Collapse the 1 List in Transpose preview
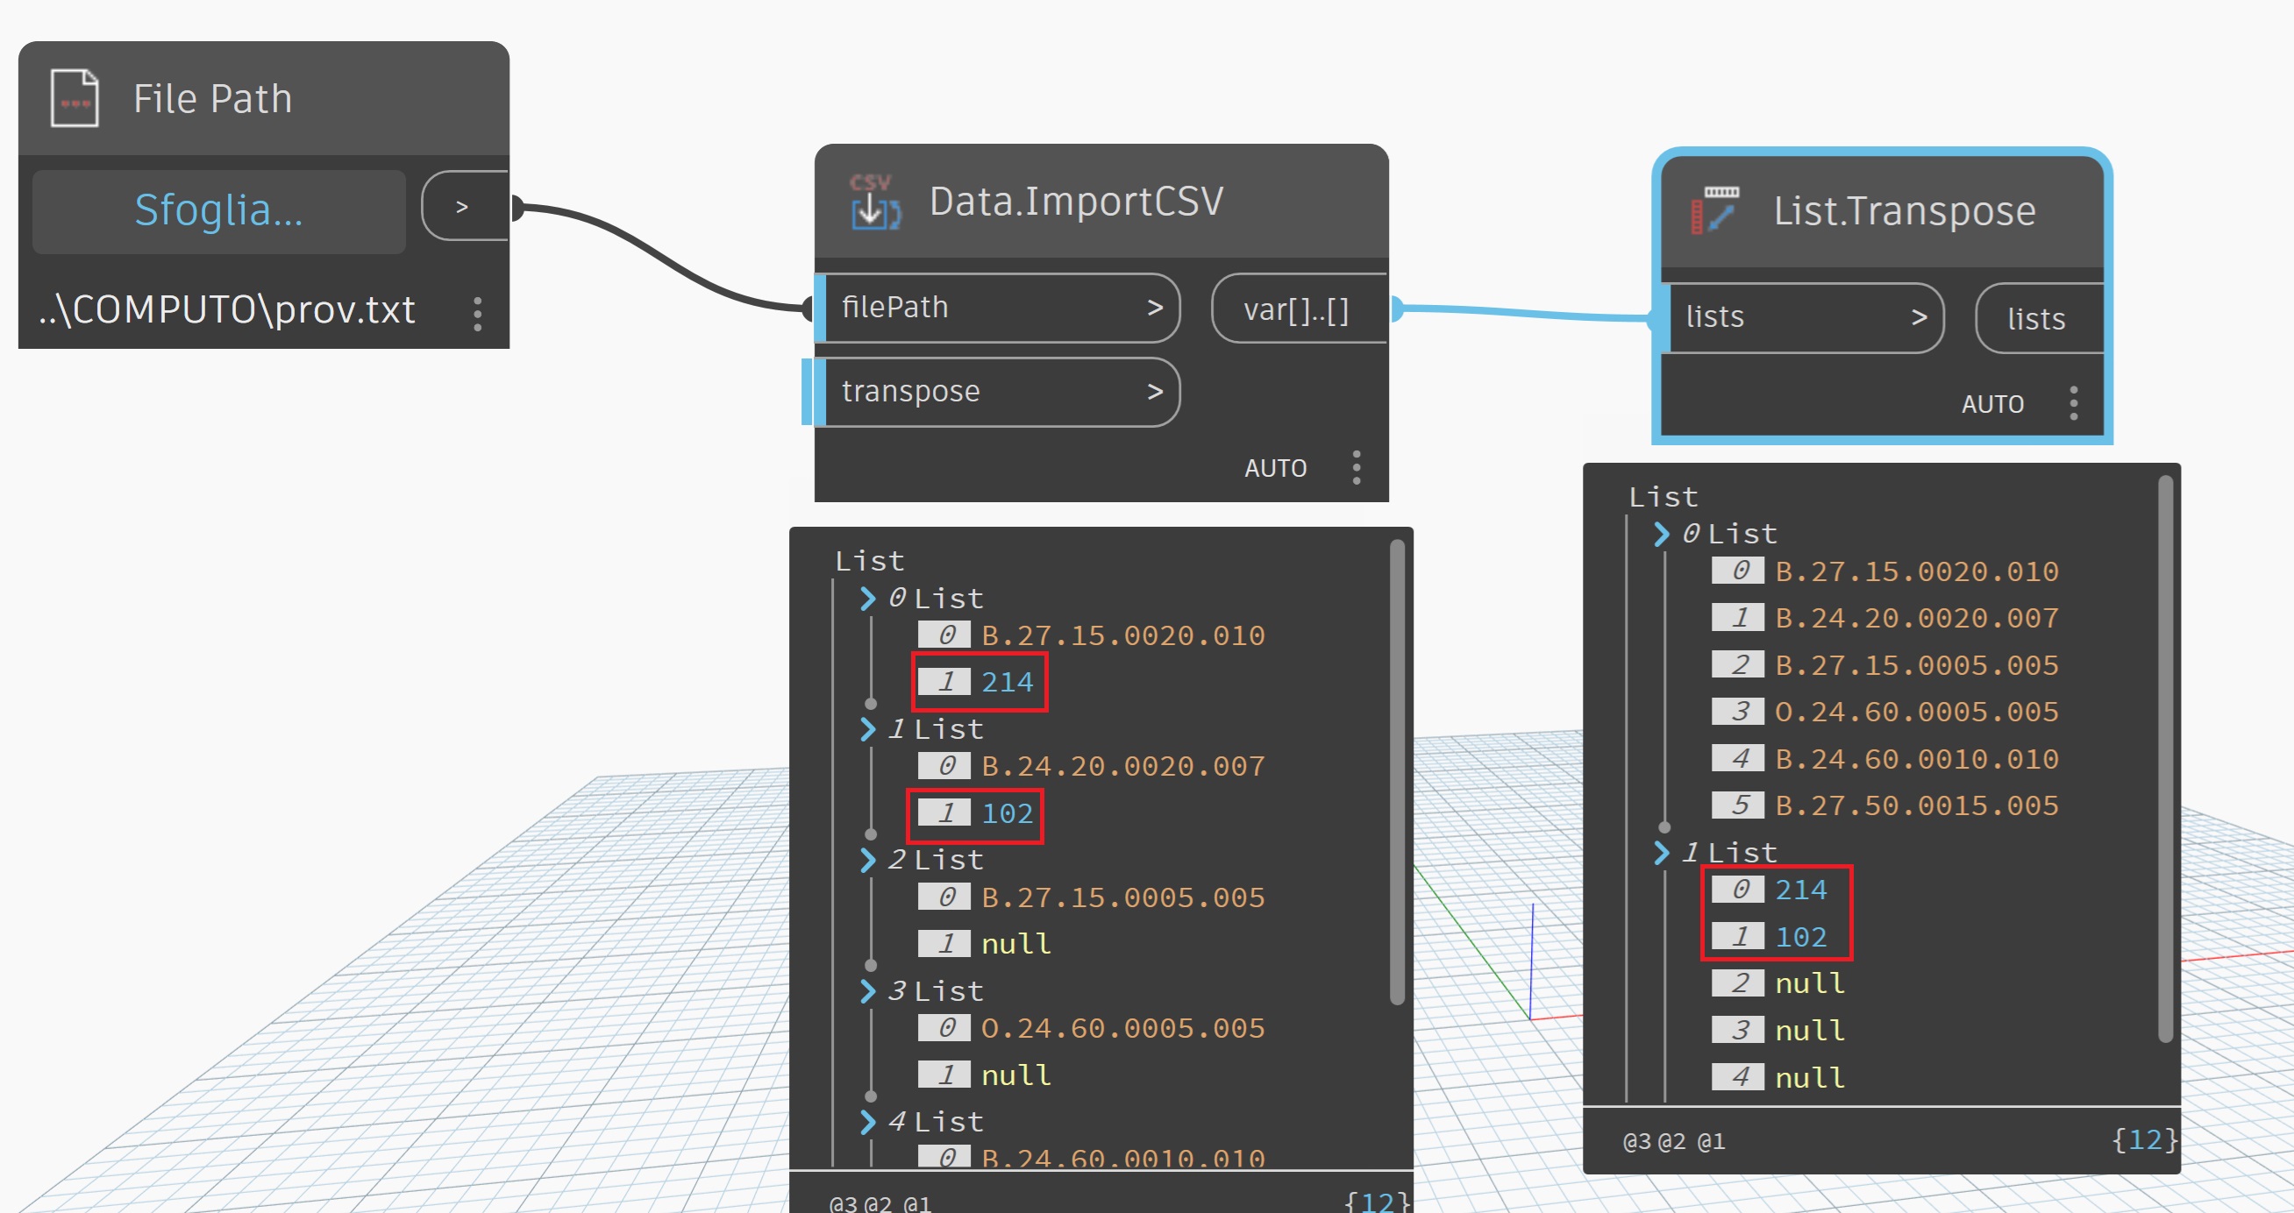Viewport: 2294px width, 1213px height. coord(1661,853)
